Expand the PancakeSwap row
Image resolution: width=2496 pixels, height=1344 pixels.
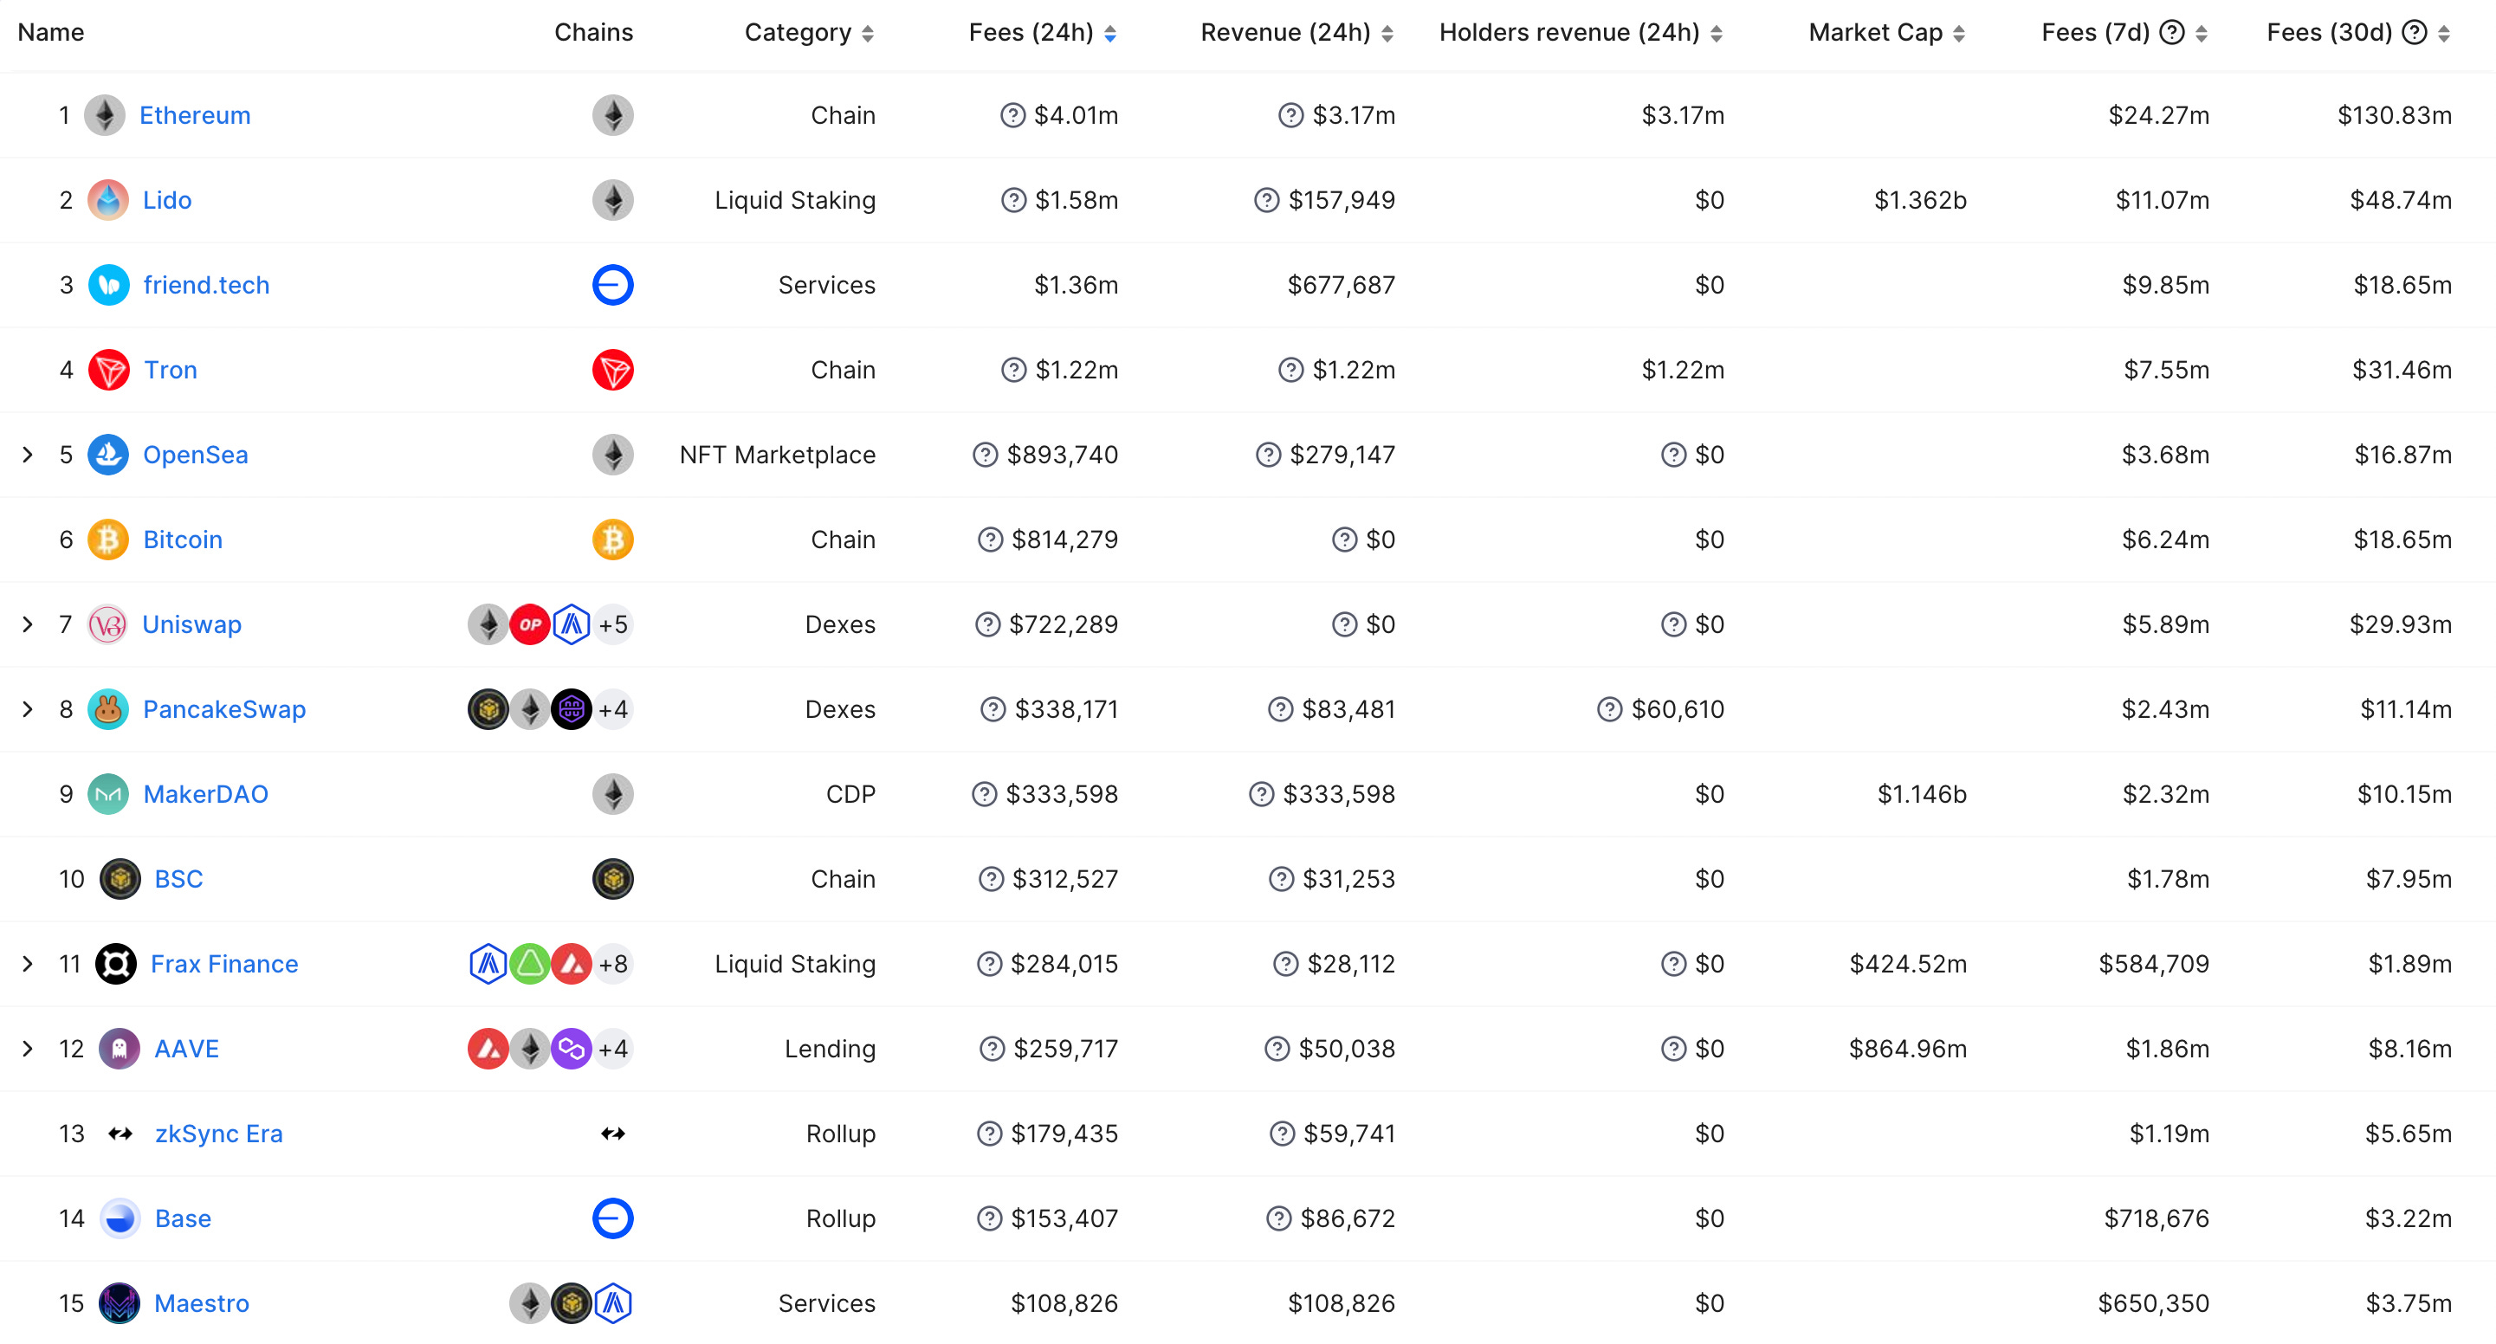point(28,709)
